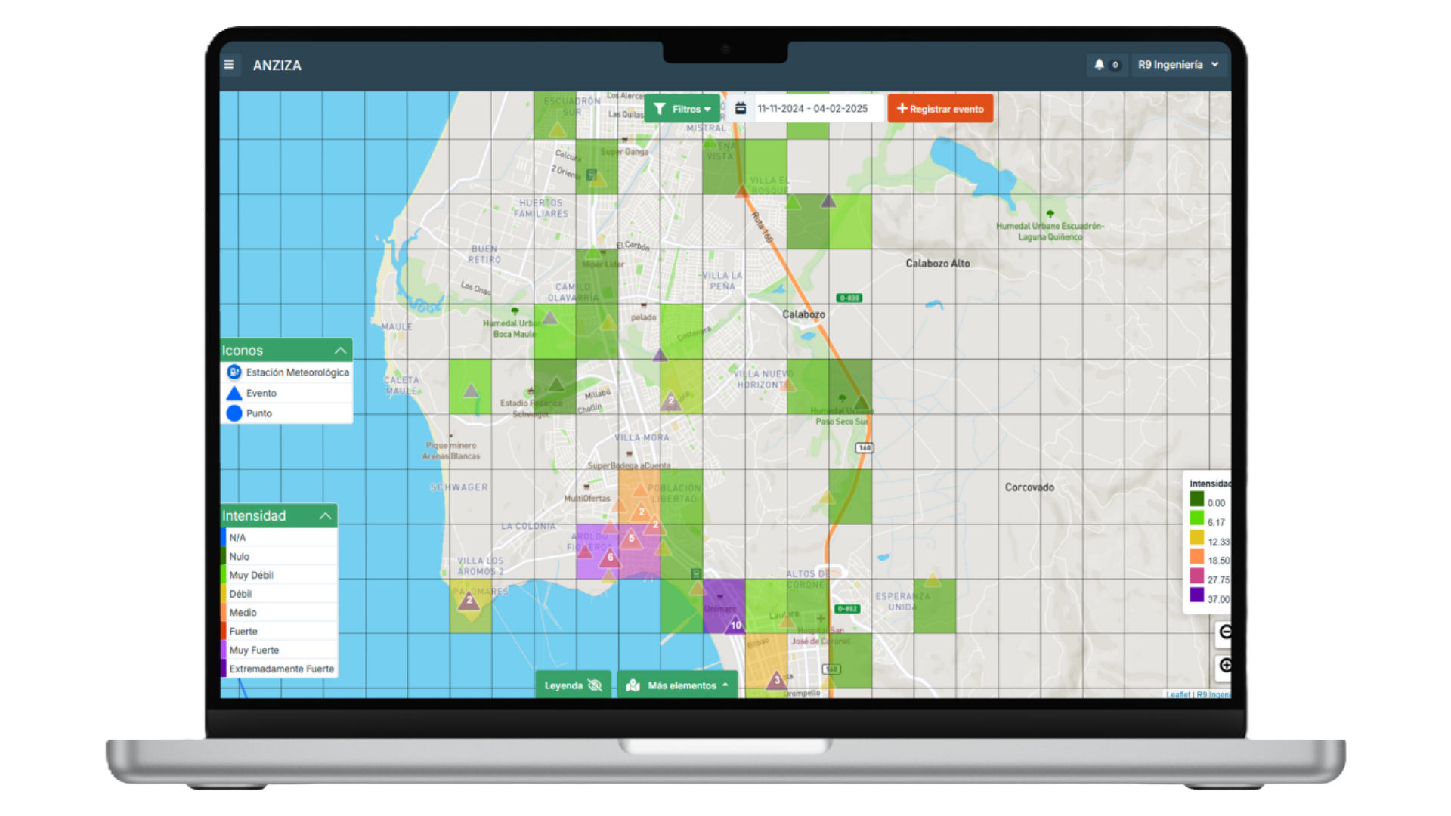Click the 27.75 pink legend swatch
The width and height of the screenshot is (1451, 816).
[1197, 576]
